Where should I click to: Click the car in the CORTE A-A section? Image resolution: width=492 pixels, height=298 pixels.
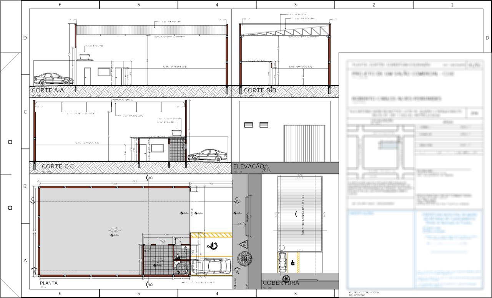click(53, 79)
